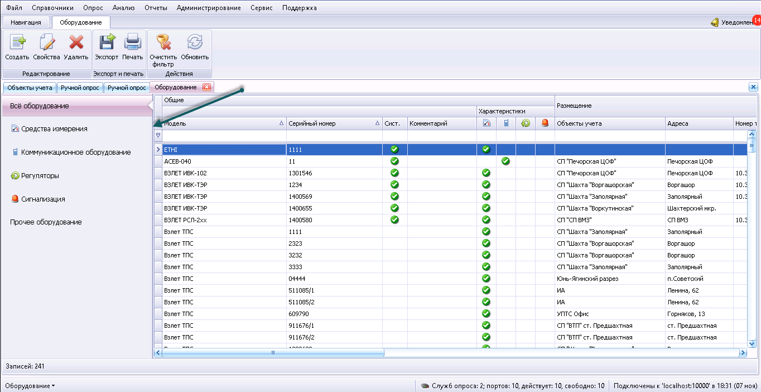761x392 pixels.
Task: Open the Поддержка menu
Action: [300, 8]
